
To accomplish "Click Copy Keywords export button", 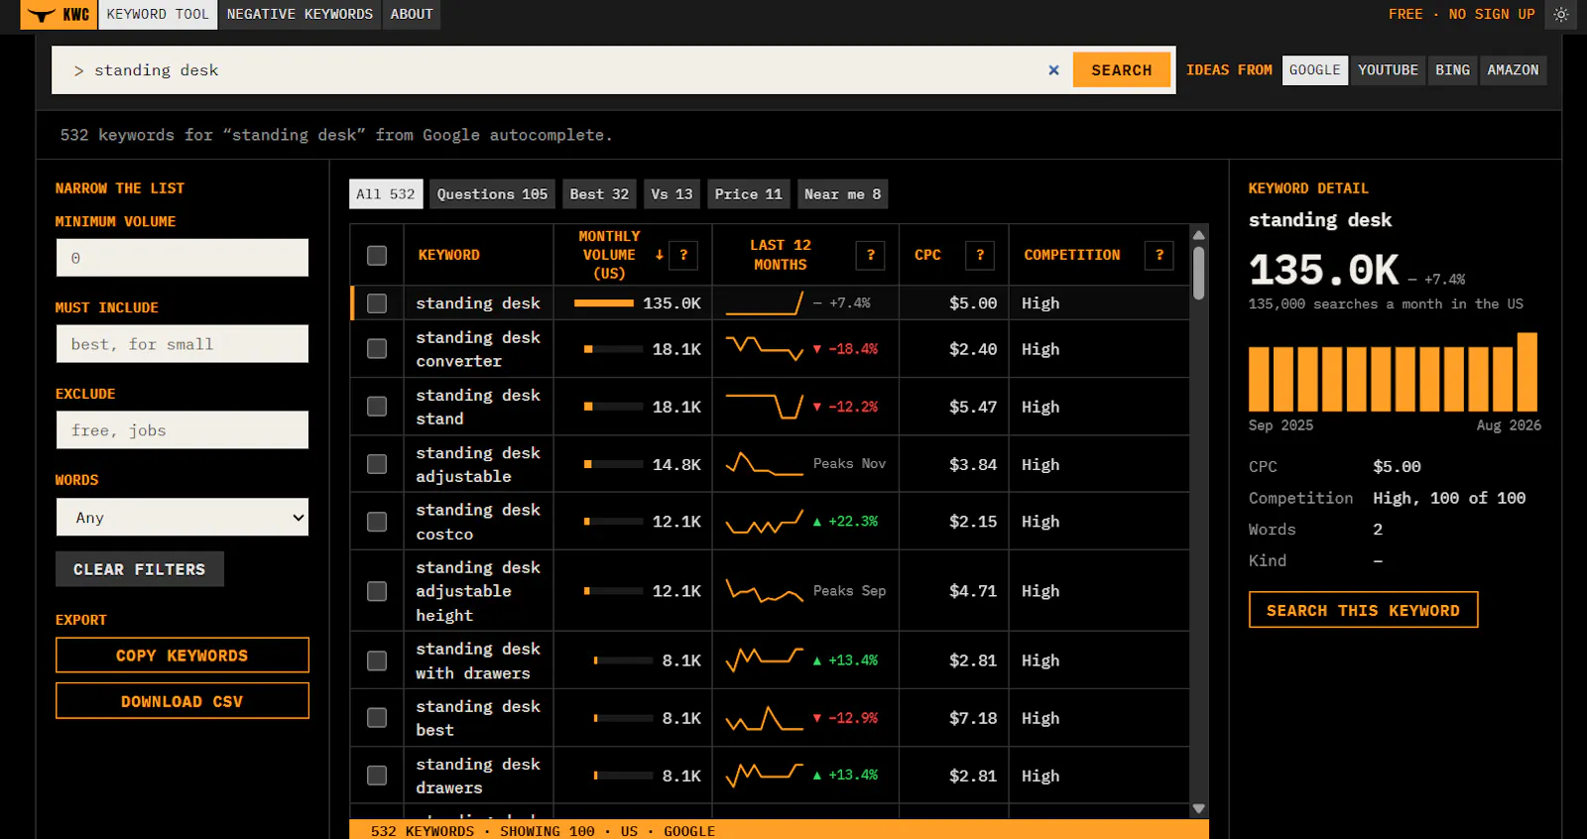I will point(183,656).
